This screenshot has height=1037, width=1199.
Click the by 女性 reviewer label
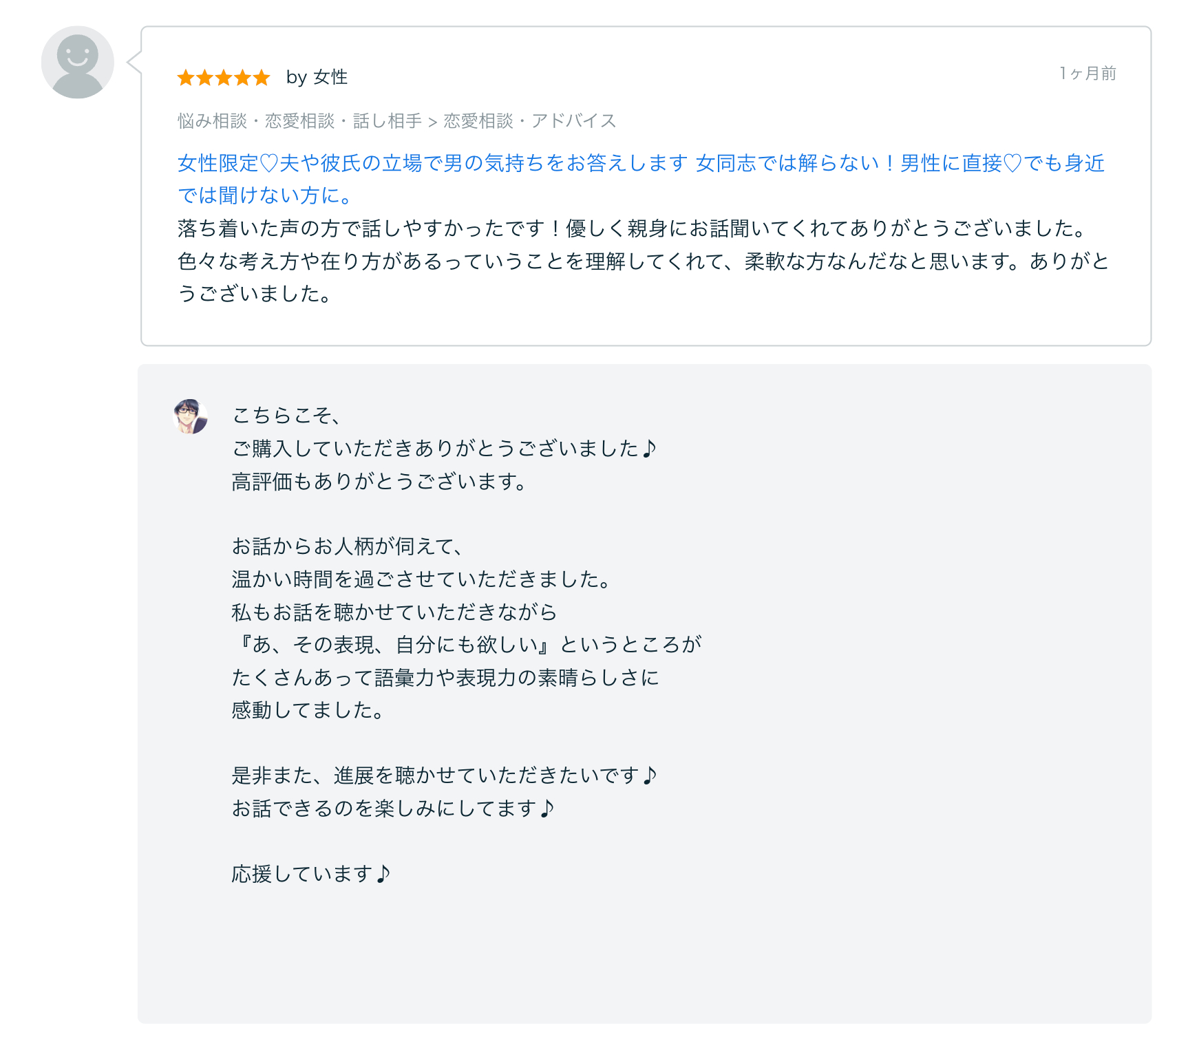click(x=317, y=78)
